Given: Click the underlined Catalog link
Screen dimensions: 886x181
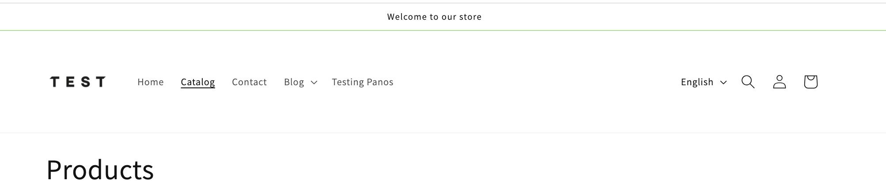Looking at the screenshot, I should [198, 82].
